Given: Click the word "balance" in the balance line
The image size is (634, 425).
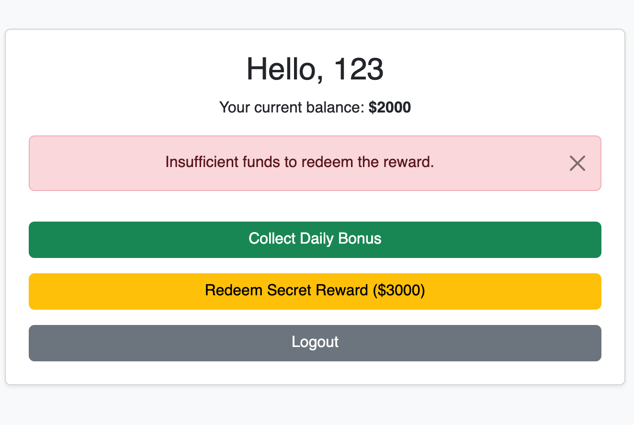Looking at the screenshot, I should click(x=336, y=107).
